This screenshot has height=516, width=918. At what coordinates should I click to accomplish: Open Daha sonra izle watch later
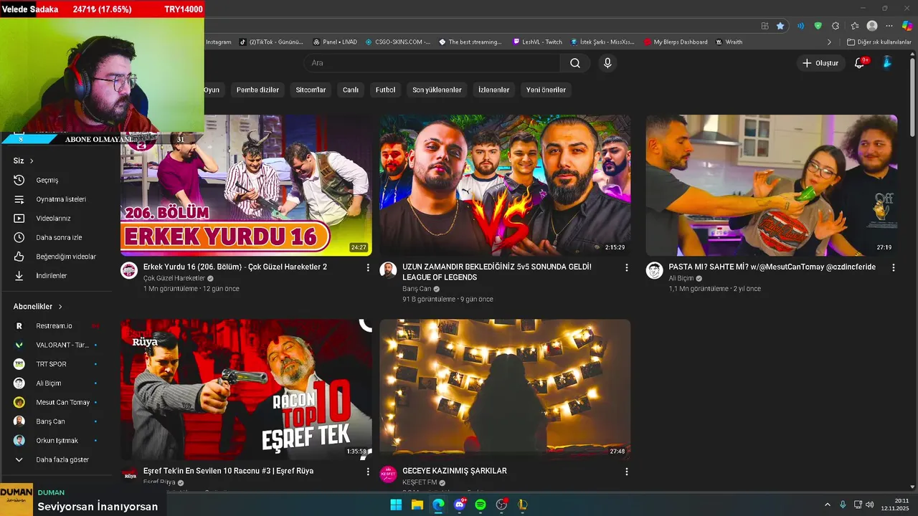57,237
